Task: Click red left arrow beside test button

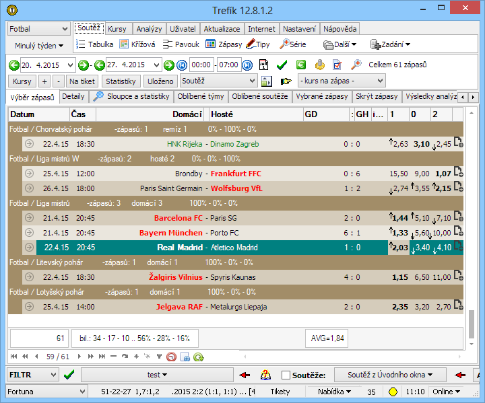Action: 245,375
